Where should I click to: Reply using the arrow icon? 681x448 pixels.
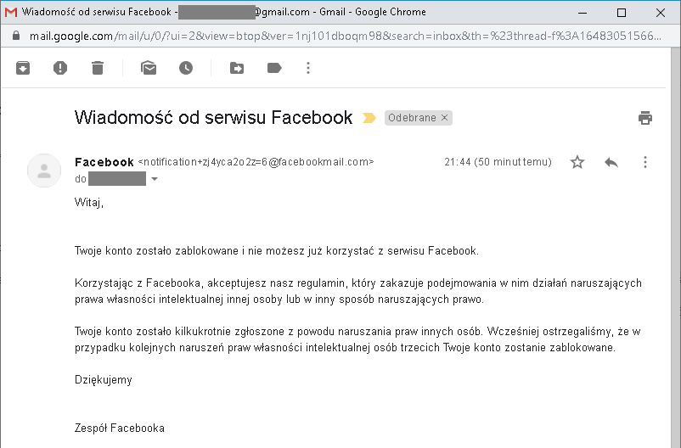(x=611, y=162)
